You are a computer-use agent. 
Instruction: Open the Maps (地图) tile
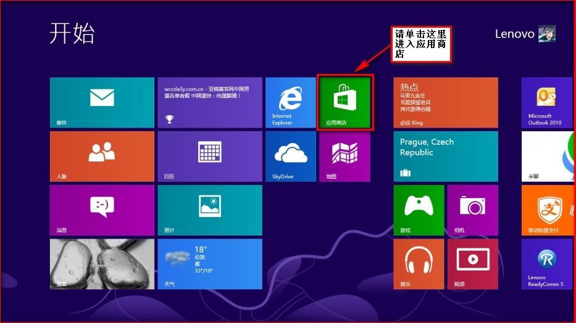[x=344, y=157]
